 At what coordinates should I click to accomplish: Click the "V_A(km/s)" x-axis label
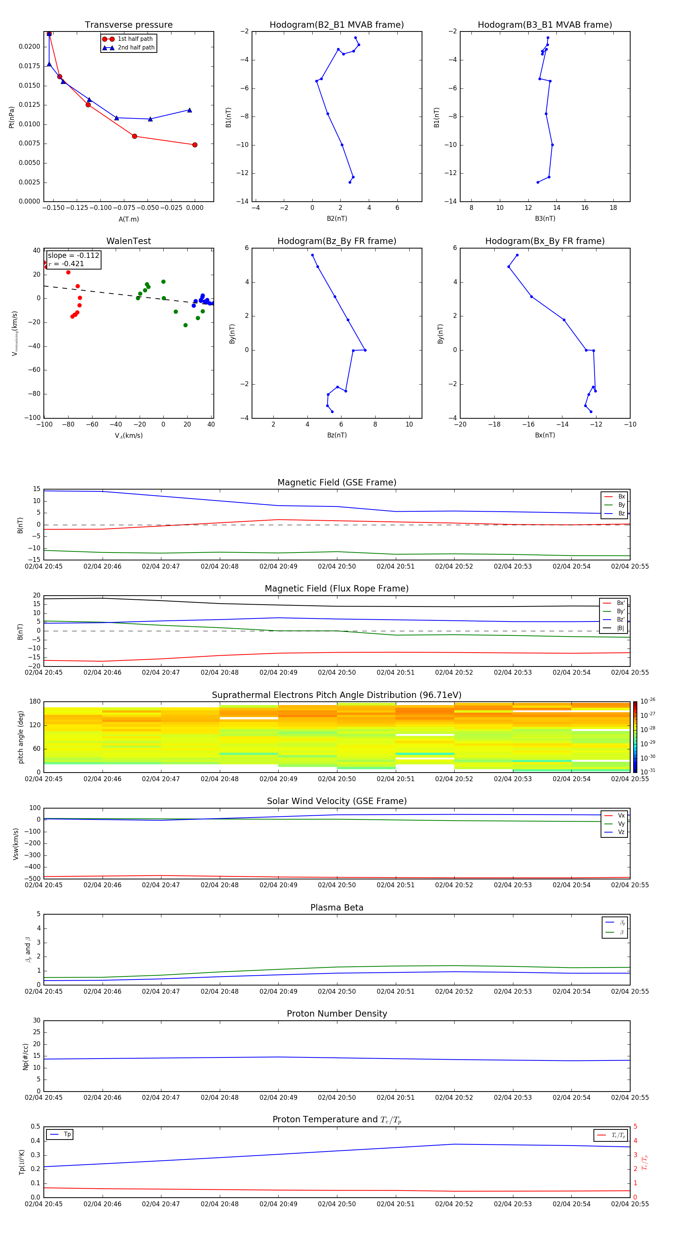(x=128, y=436)
